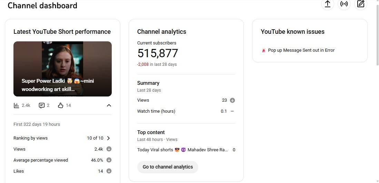Click the Short's analytics bar chart icon
Screen dimensions: 379x183
point(17,105)
